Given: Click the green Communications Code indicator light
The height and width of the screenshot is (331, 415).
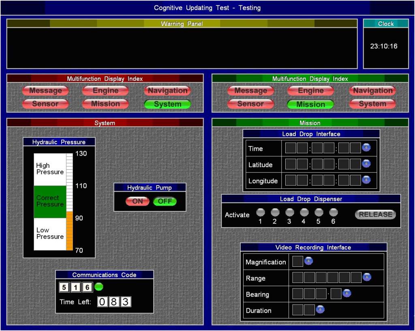Looking at the screenshot, I should coord(99,287).
